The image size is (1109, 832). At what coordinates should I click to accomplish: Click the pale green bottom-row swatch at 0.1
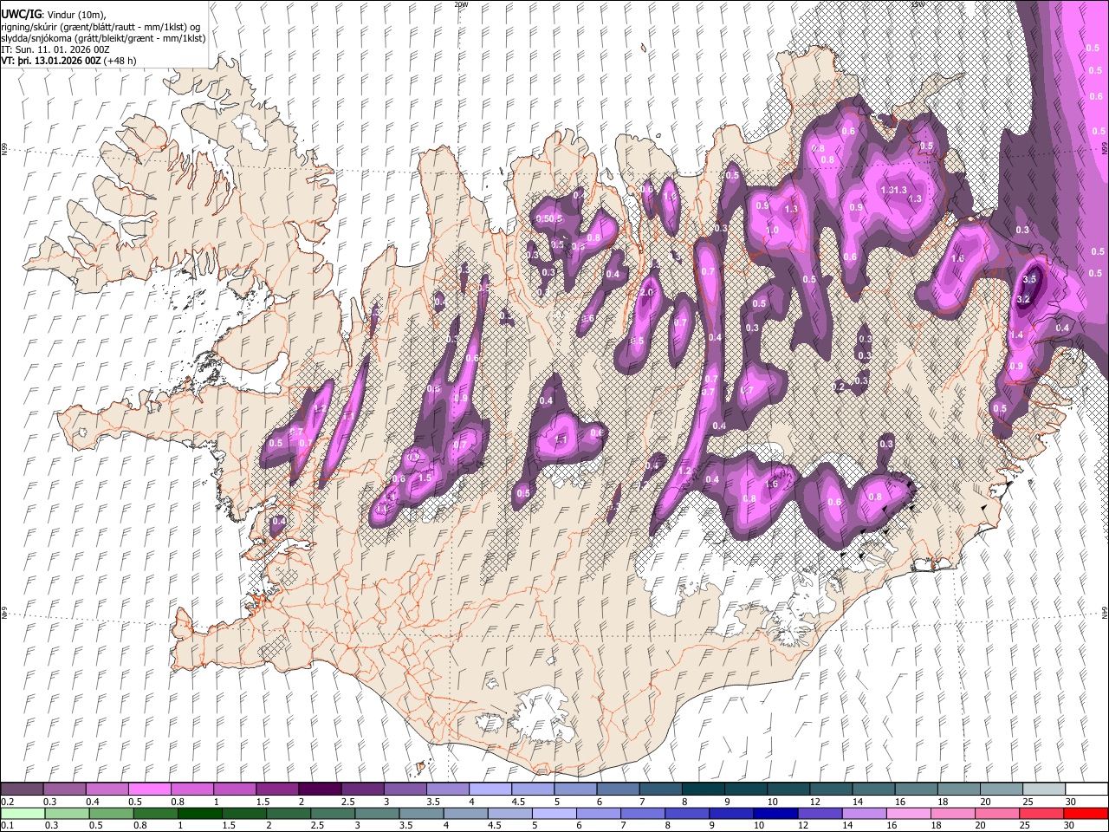pyautogui.click(x=23, y=813)
